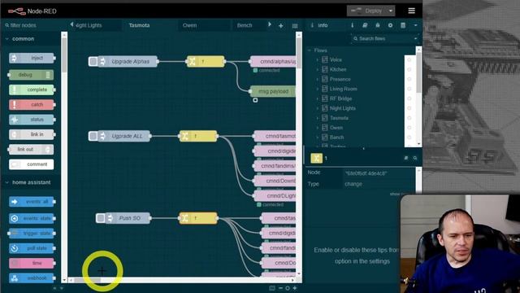This screenshot has height=293, width=520.
Task: Toggle enable circle for Kitchen flow
Action: tap(409, 69)
